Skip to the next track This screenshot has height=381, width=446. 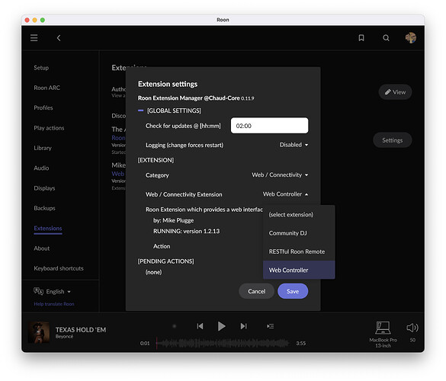point(243,326)
